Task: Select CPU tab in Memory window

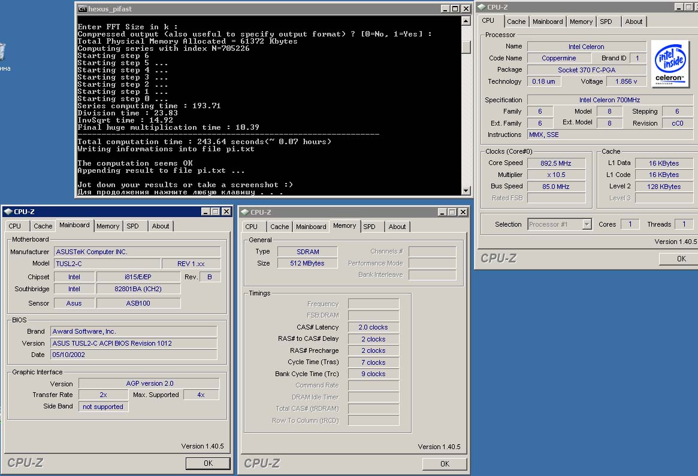Action: pos(252,226)
